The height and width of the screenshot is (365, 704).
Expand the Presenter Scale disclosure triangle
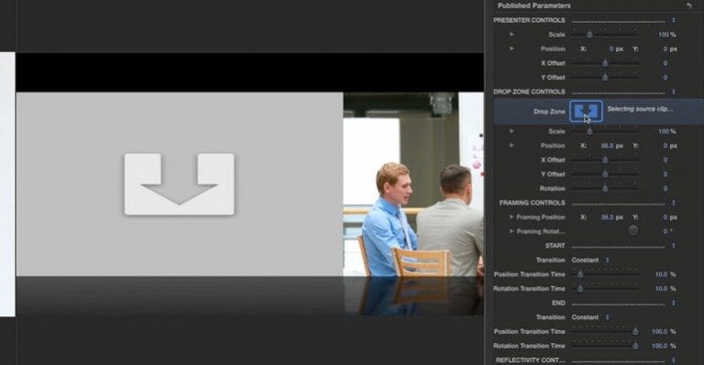pos(511,34)
